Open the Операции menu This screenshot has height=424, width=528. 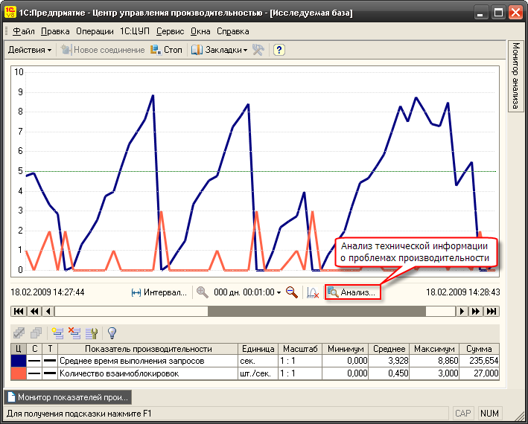click(95, 31)
